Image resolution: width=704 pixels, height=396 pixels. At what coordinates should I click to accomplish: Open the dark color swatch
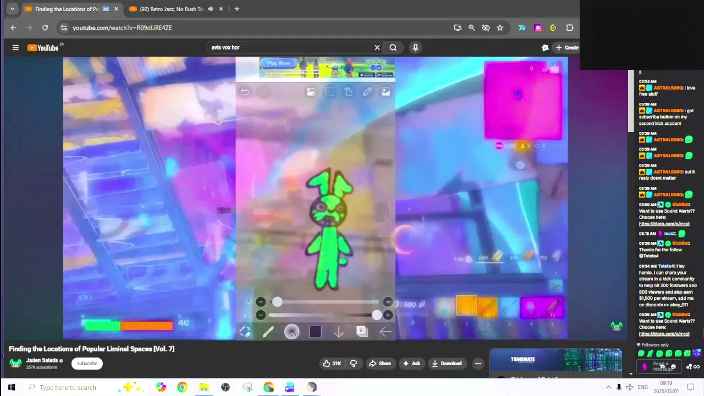pos(315,332)
